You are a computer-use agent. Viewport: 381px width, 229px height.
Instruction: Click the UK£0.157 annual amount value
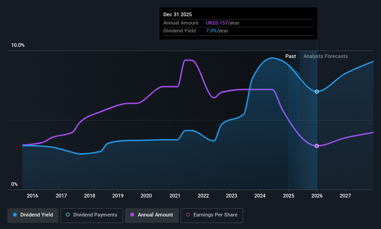click(x=217, y=23)
